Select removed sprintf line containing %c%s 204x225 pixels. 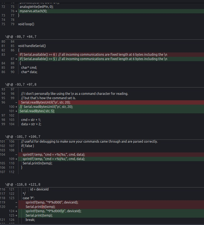point(54,154)
